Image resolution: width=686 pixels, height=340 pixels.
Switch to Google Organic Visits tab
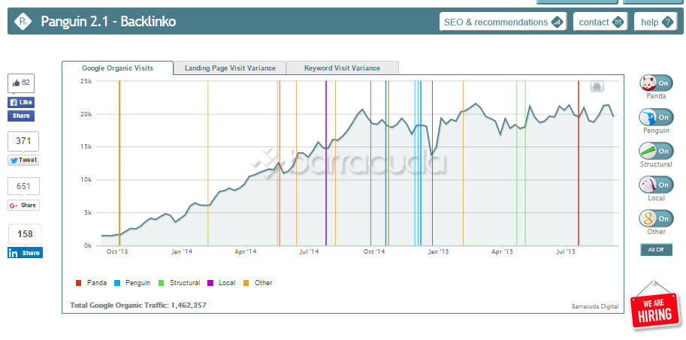tap(118, 68)
